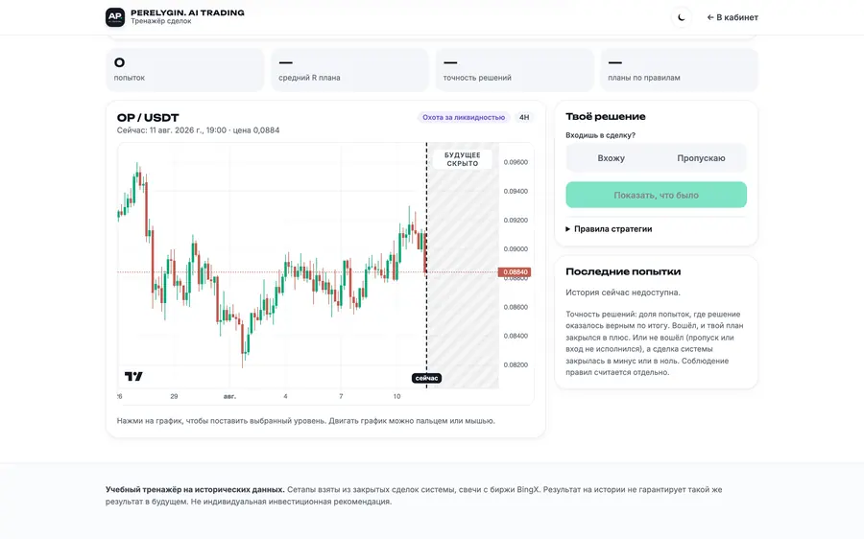This screenshot has width=864, height=539.
Task: Click the "попыток" stats card
Action: click(184, 70)
